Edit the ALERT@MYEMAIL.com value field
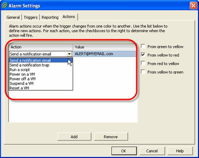 (105, 54)
